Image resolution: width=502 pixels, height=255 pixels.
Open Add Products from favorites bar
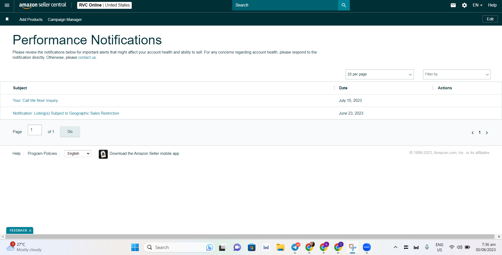pyautogui.click(x=31, y=20)
